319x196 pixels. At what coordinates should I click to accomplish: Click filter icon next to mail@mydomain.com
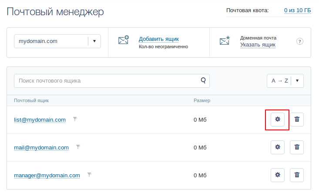point(78,147)
